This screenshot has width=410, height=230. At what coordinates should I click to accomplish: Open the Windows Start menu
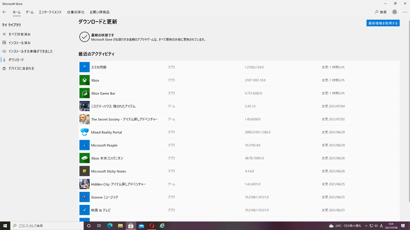5,226
